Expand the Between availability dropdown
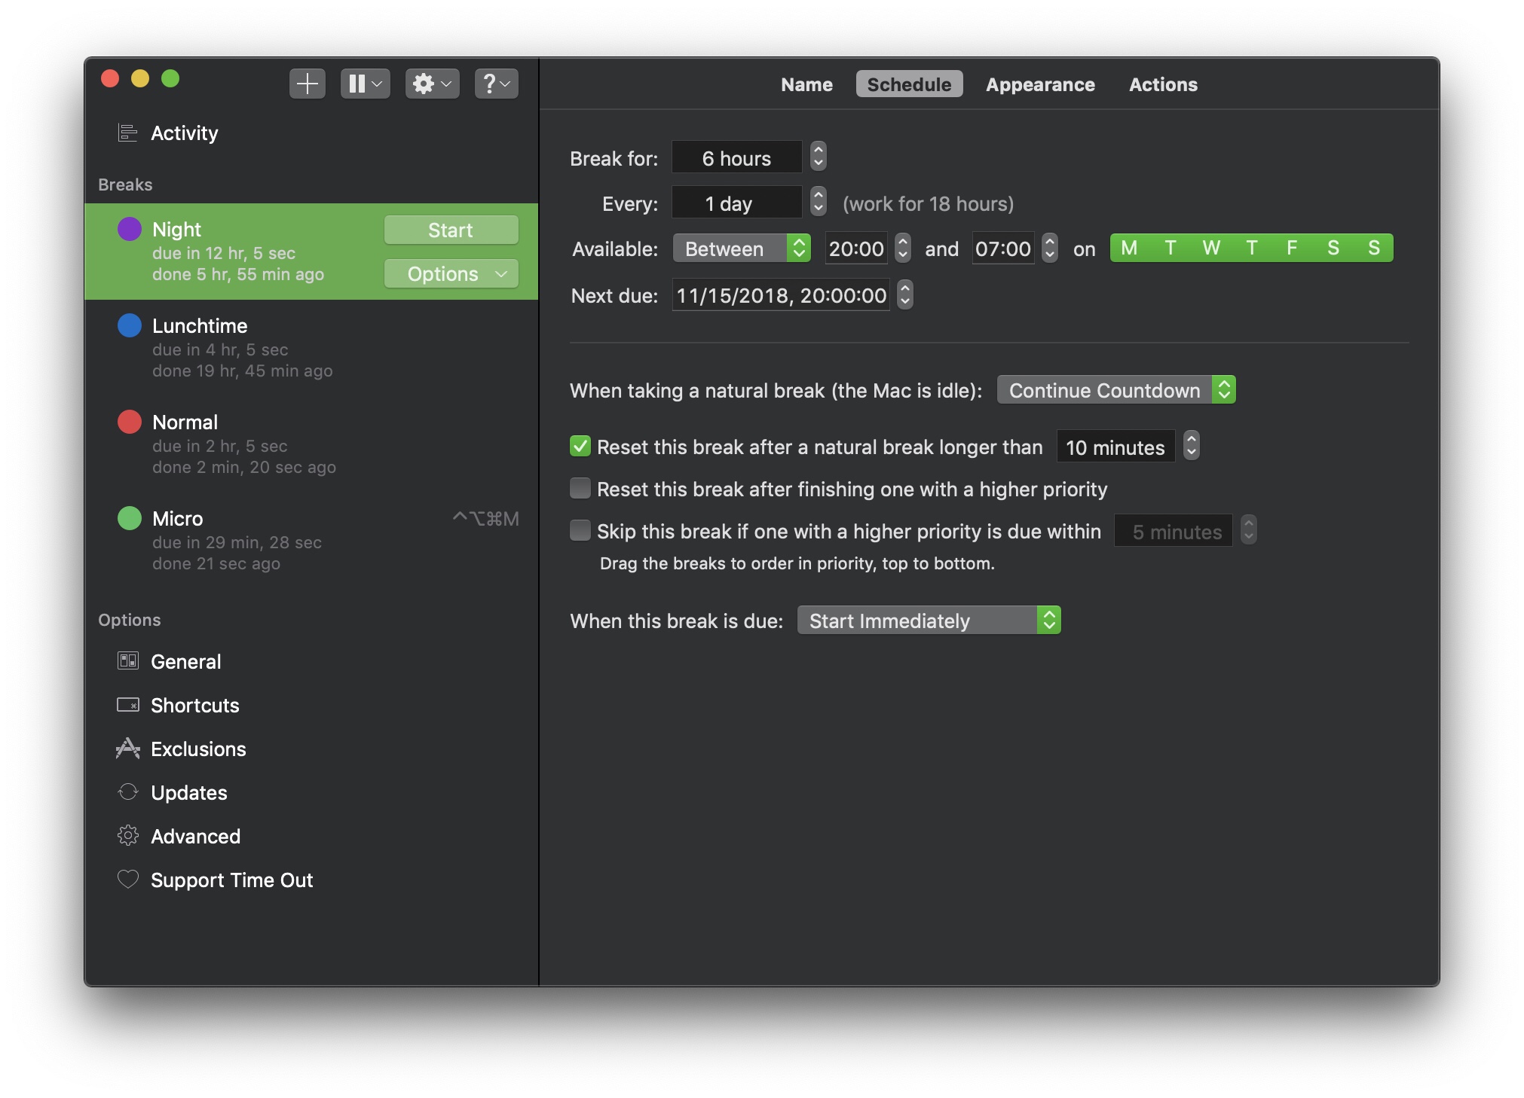1524x1098 pixels. (742, 249)
